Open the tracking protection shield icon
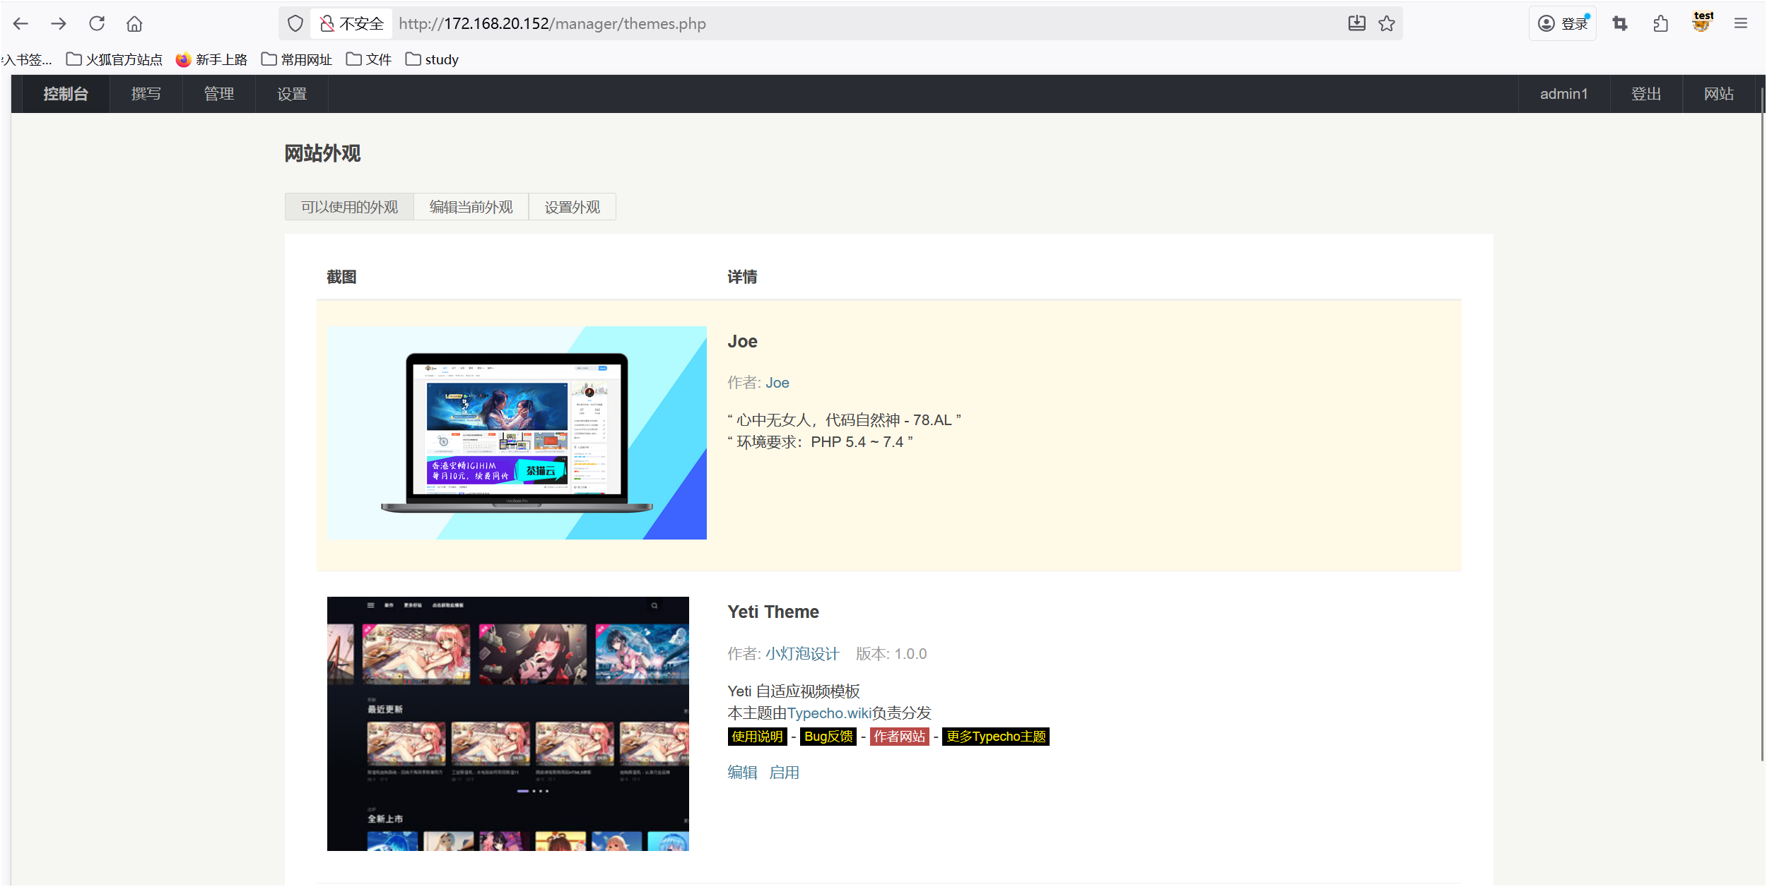 pyautogui.click(x=295, y=23)
